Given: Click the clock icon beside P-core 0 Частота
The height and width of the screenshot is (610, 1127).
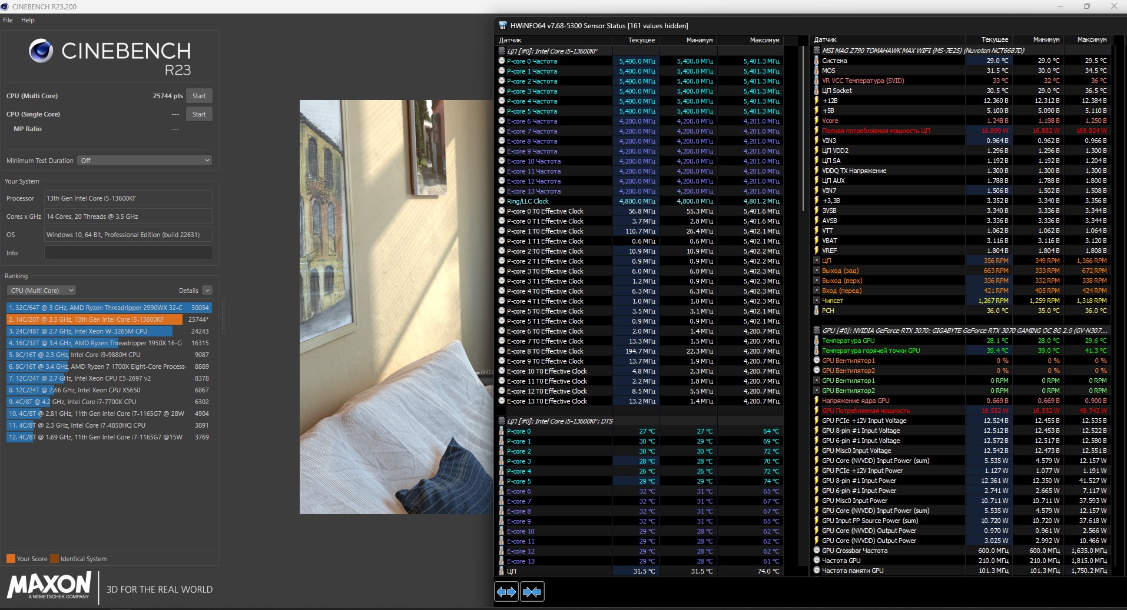Looking at the screenshot, I should pyautogui.click(x=502, y=61).
